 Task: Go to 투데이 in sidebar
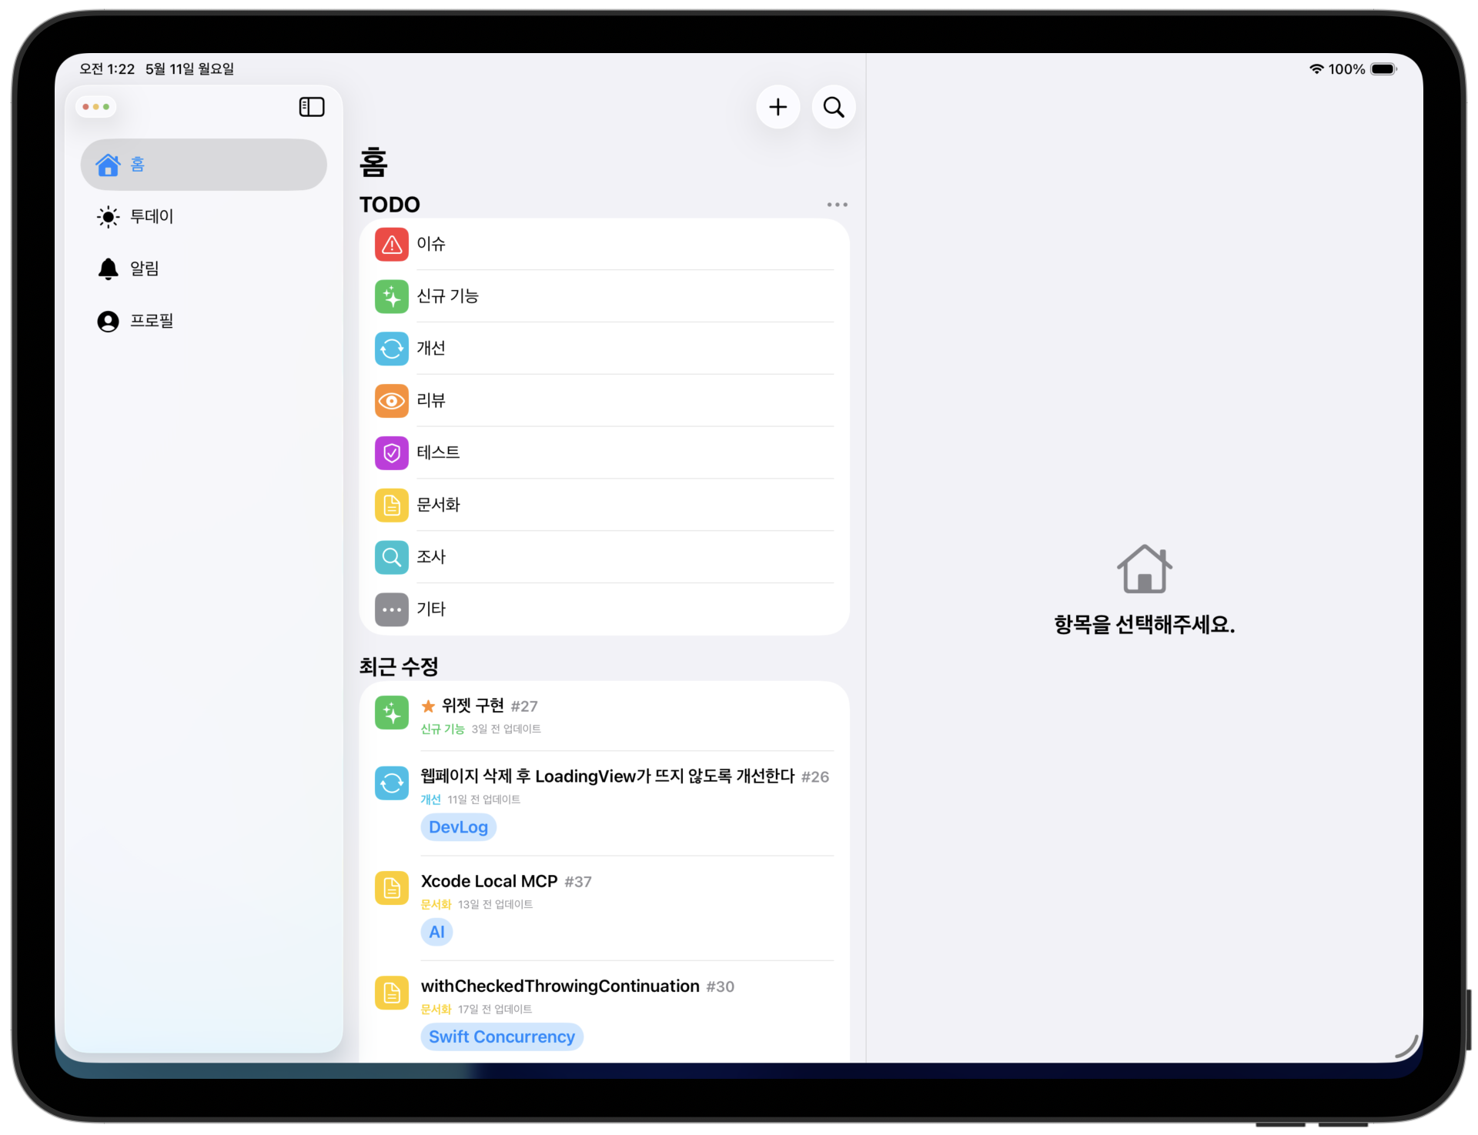[204, 217]
